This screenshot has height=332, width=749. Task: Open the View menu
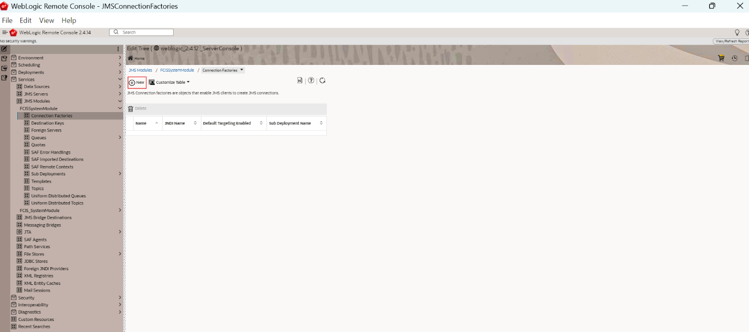(46, 20)
